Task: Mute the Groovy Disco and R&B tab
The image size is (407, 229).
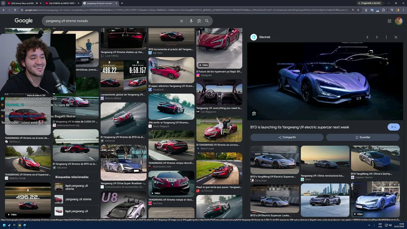Action: [x=37, y=3]
